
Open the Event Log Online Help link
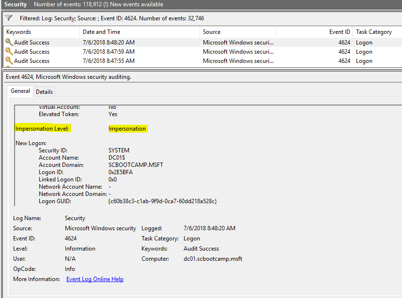(x=95, y=279)
